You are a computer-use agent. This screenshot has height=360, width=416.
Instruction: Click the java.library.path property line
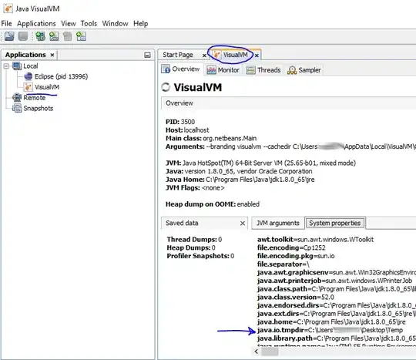(x=337, y=338)
